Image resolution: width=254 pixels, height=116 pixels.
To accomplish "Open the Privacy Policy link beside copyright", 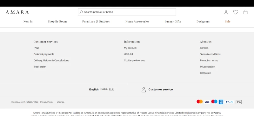I will tap(46, 102).
